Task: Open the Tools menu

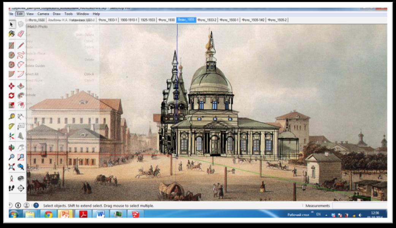Action: point(68,14)
